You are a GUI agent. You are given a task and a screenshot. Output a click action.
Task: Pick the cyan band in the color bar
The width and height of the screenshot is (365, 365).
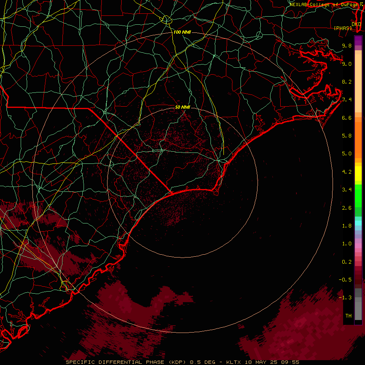[x=358, y=223]
